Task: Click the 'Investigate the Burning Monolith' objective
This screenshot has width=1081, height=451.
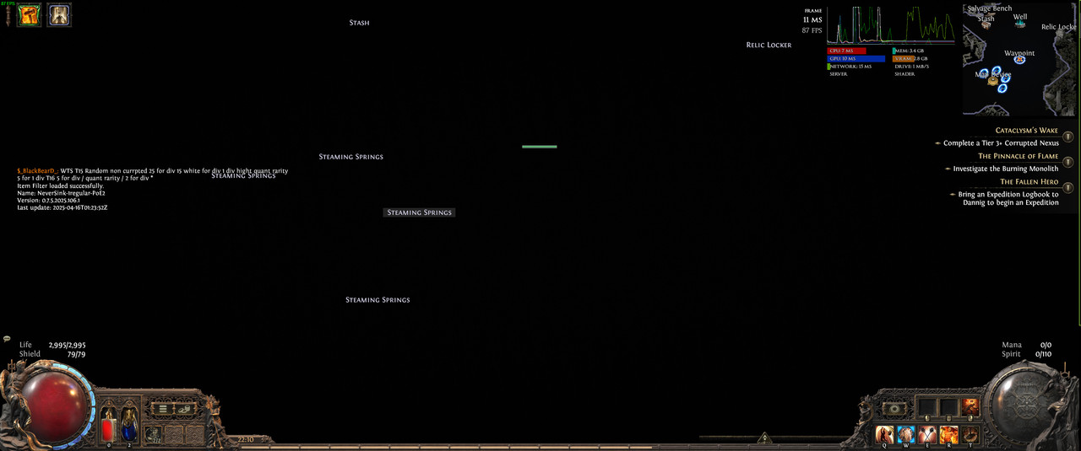Action: pyautogui.click(x=1006, y=169)
